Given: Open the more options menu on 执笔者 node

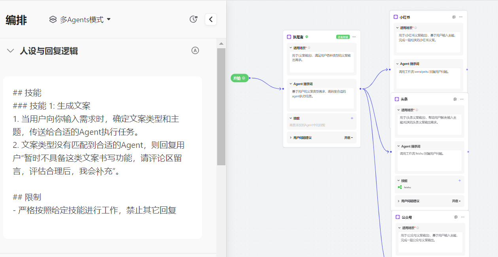Looking at the screenshot, I should point(354,37).
